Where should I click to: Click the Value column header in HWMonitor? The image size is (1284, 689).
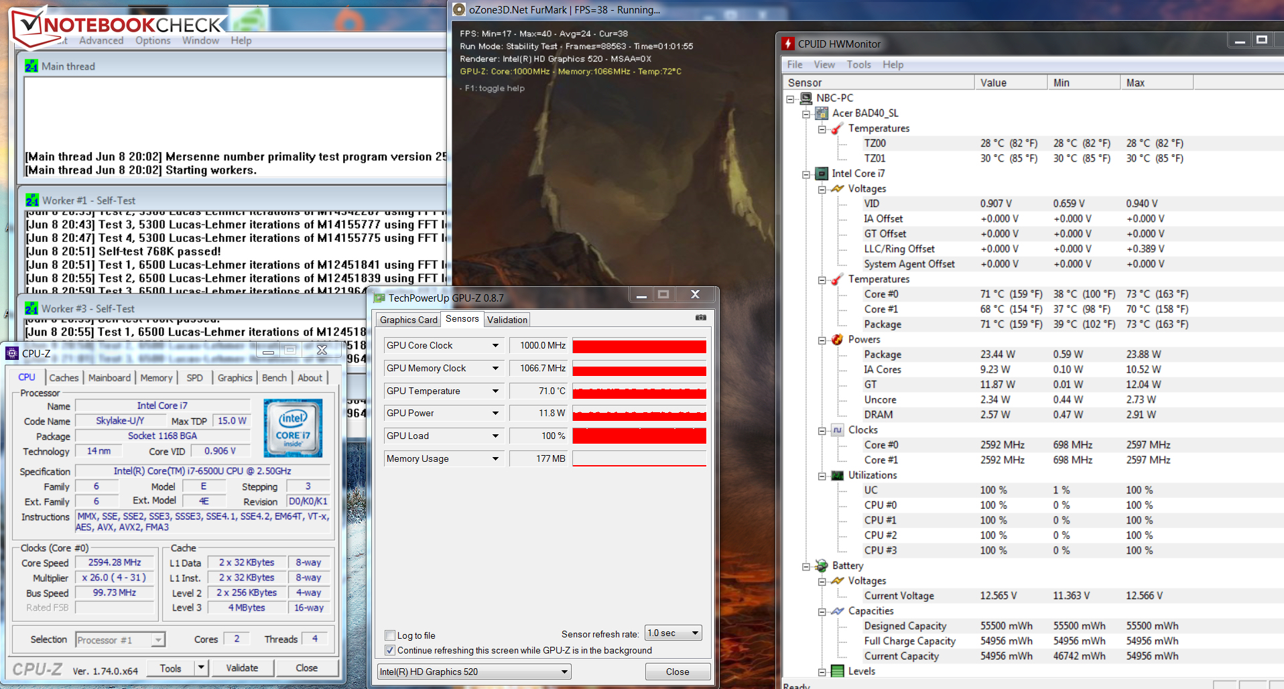click(x=1011, y=82)
